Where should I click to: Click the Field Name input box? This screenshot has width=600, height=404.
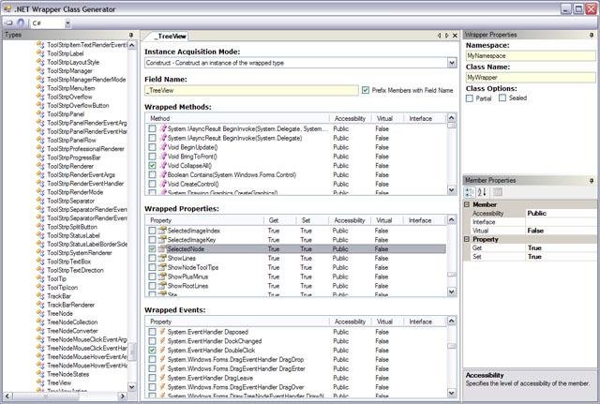[x=251, y=91]
